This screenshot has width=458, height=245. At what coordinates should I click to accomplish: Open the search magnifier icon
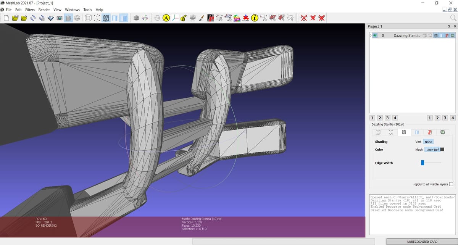[453, 18]
